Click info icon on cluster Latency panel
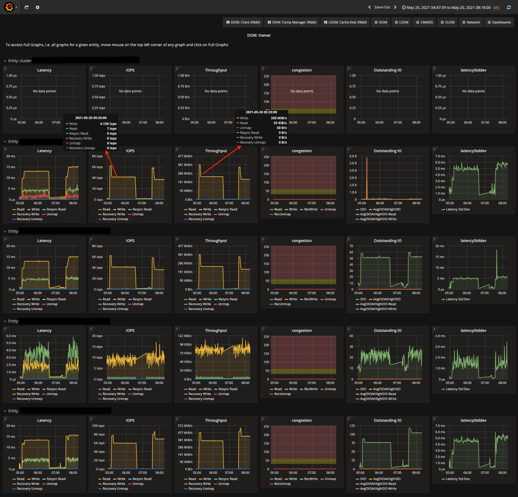518x497 pixels. [x=5, y=68]
